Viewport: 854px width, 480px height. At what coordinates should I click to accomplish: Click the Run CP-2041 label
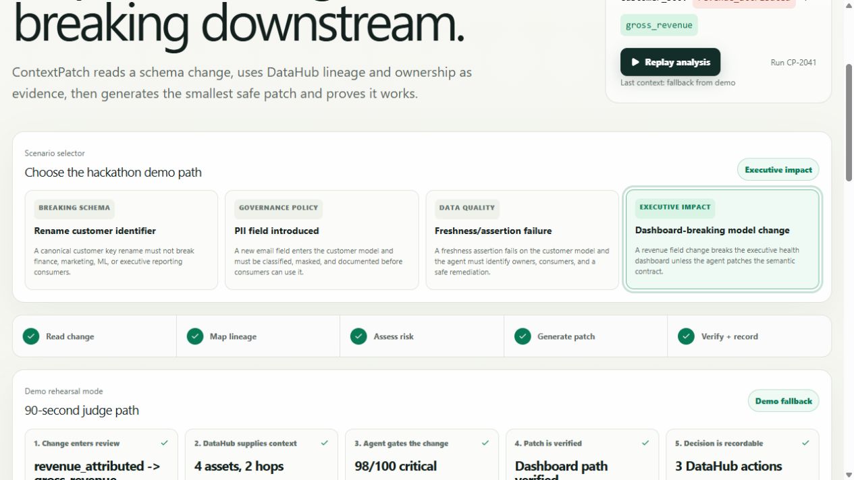tap(793, 63)
